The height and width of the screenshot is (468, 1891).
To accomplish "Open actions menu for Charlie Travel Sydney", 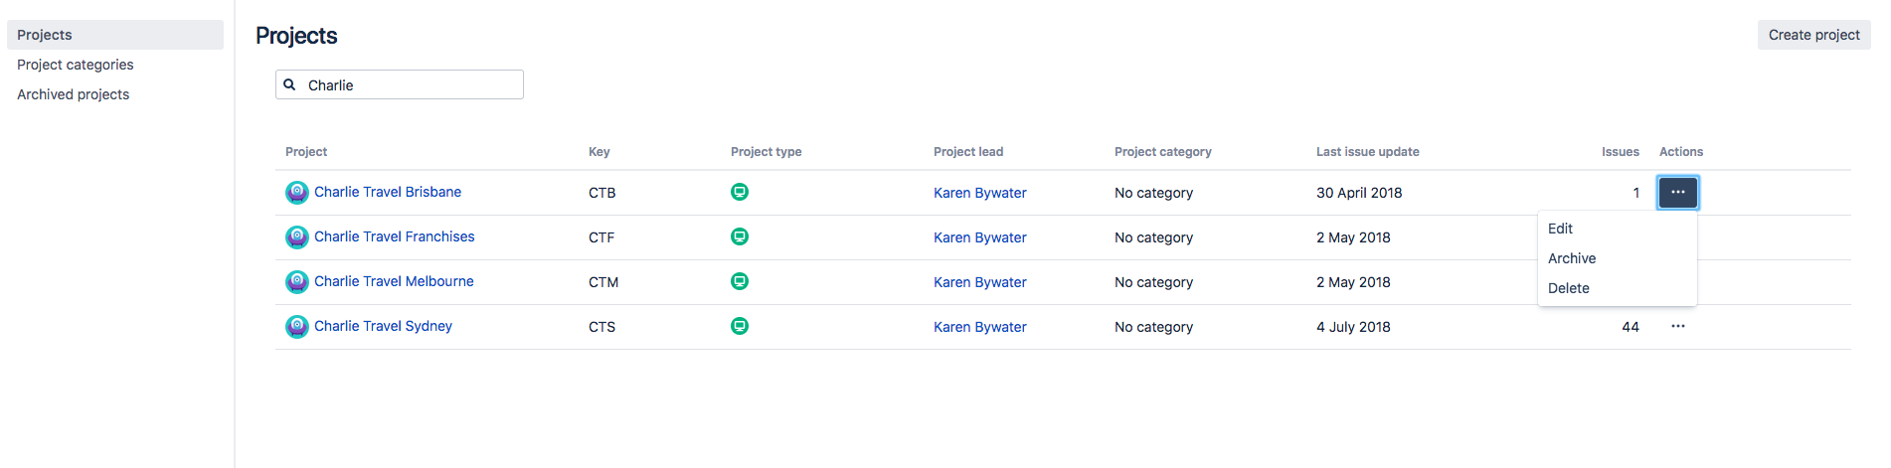I will point(1677,326).
